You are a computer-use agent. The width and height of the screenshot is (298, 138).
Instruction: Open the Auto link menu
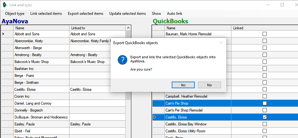pos(175,14)
